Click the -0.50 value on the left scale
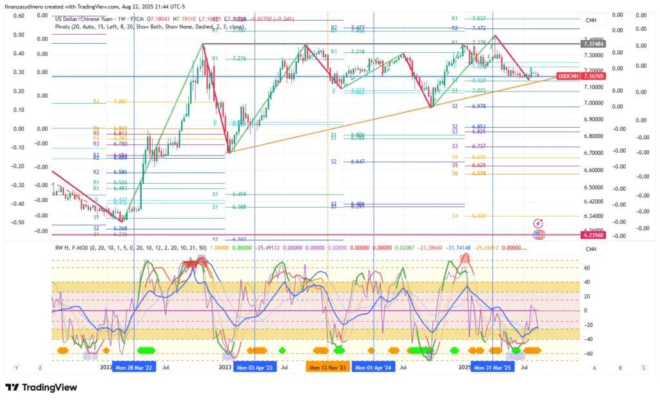The image size is (660, 401). 17,222
